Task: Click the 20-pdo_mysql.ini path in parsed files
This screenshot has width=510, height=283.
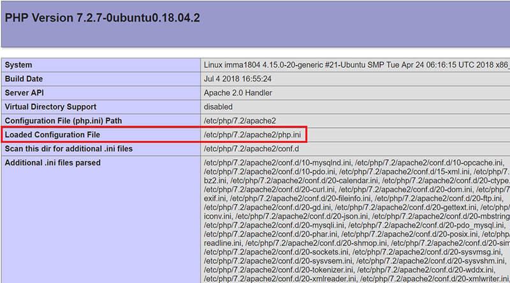Action: pos(426,225)
